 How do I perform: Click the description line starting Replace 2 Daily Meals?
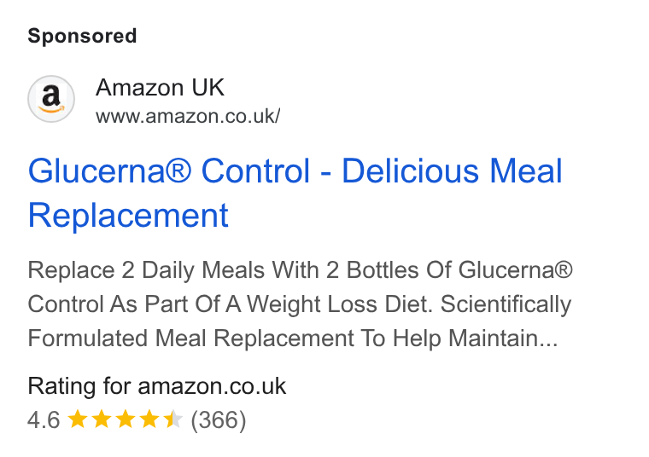300,270
